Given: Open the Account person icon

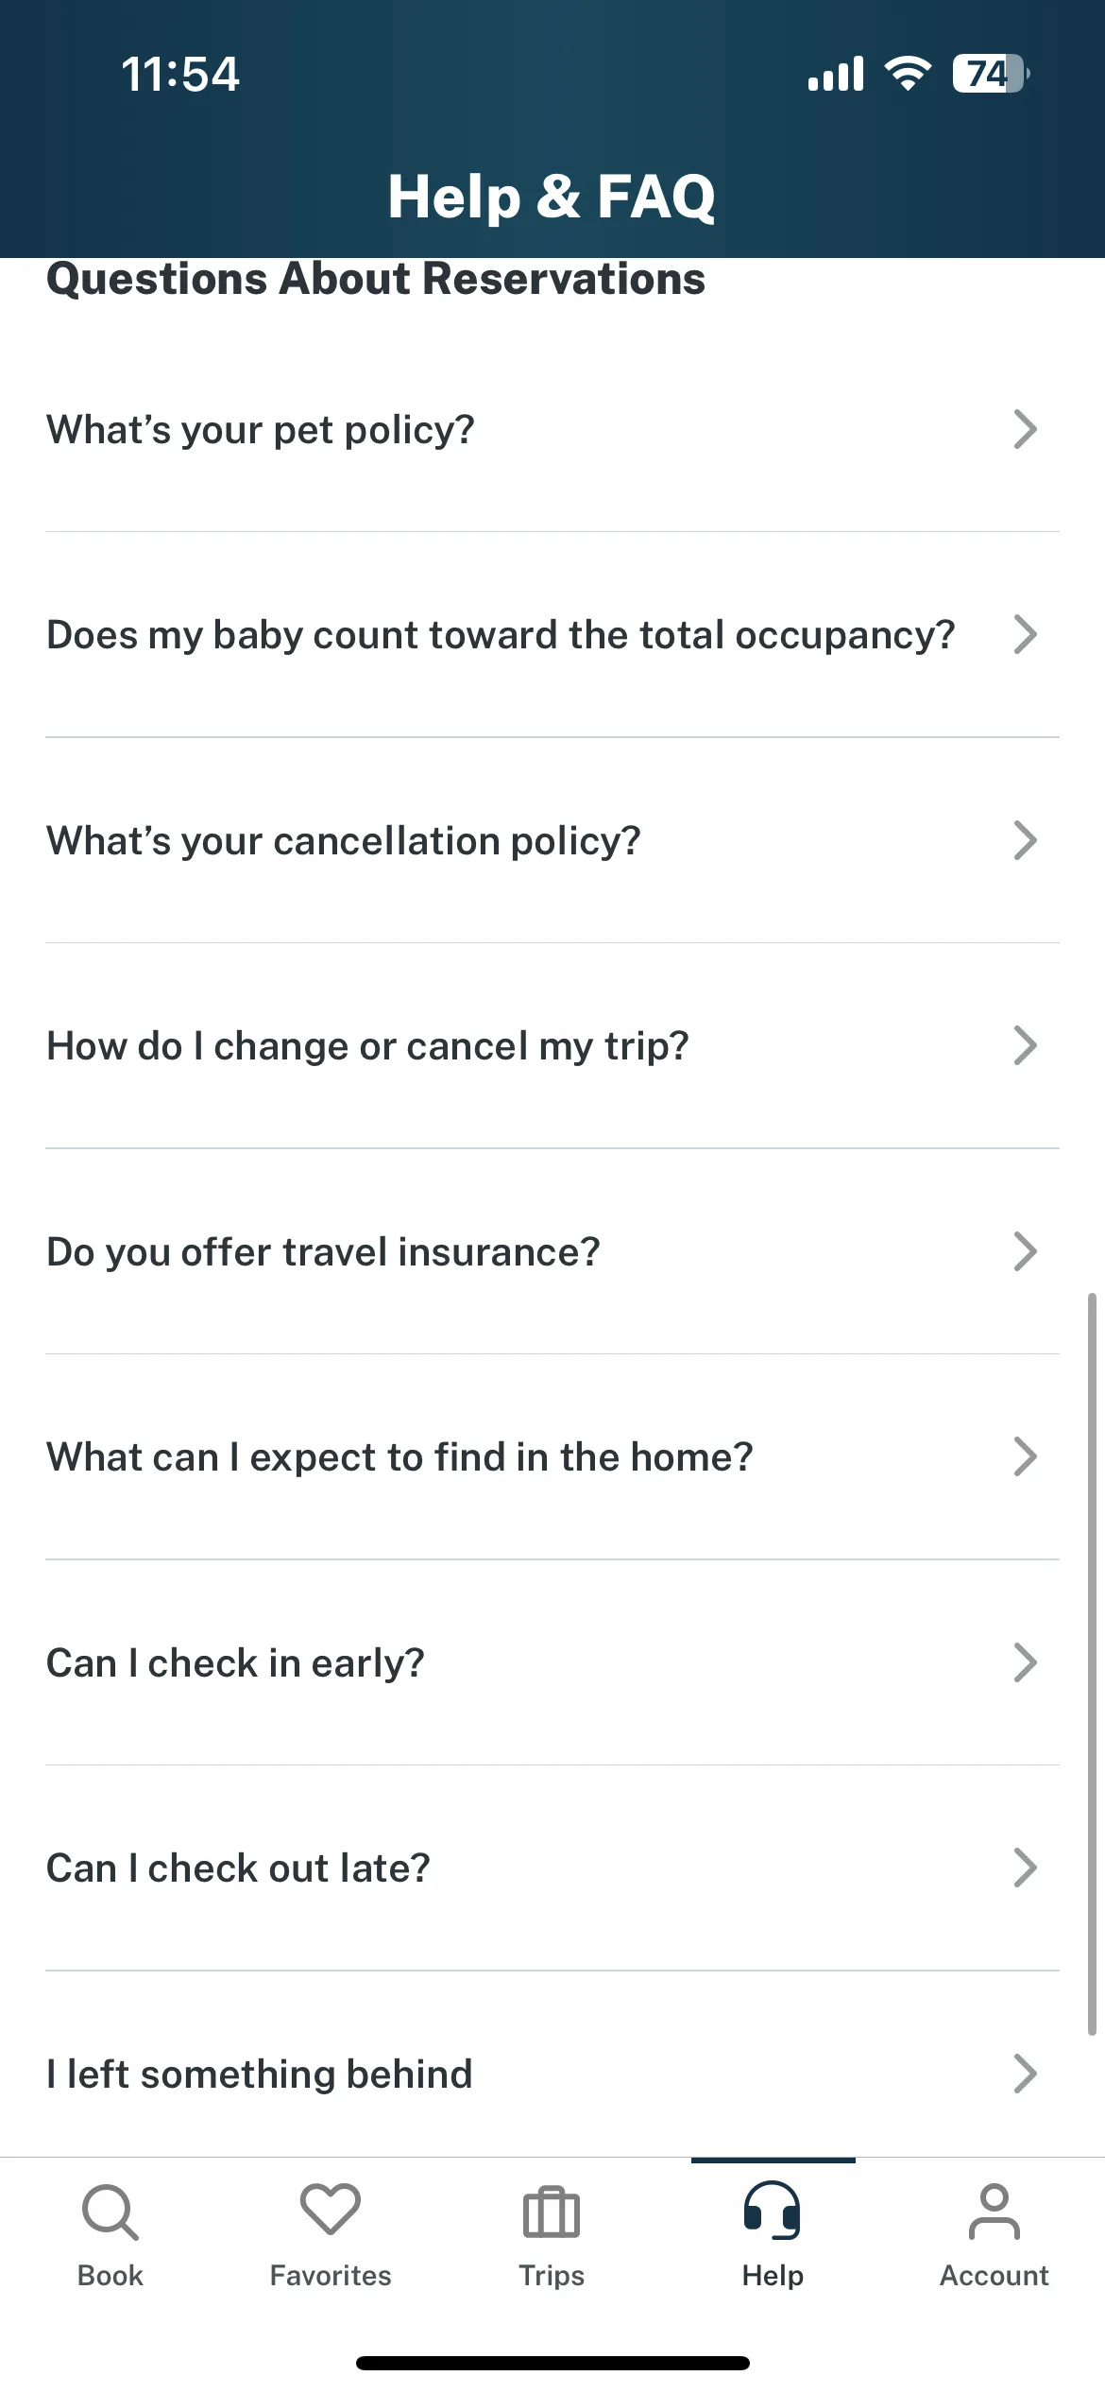Looking at the screenshot, I should tap(994, 2212).
